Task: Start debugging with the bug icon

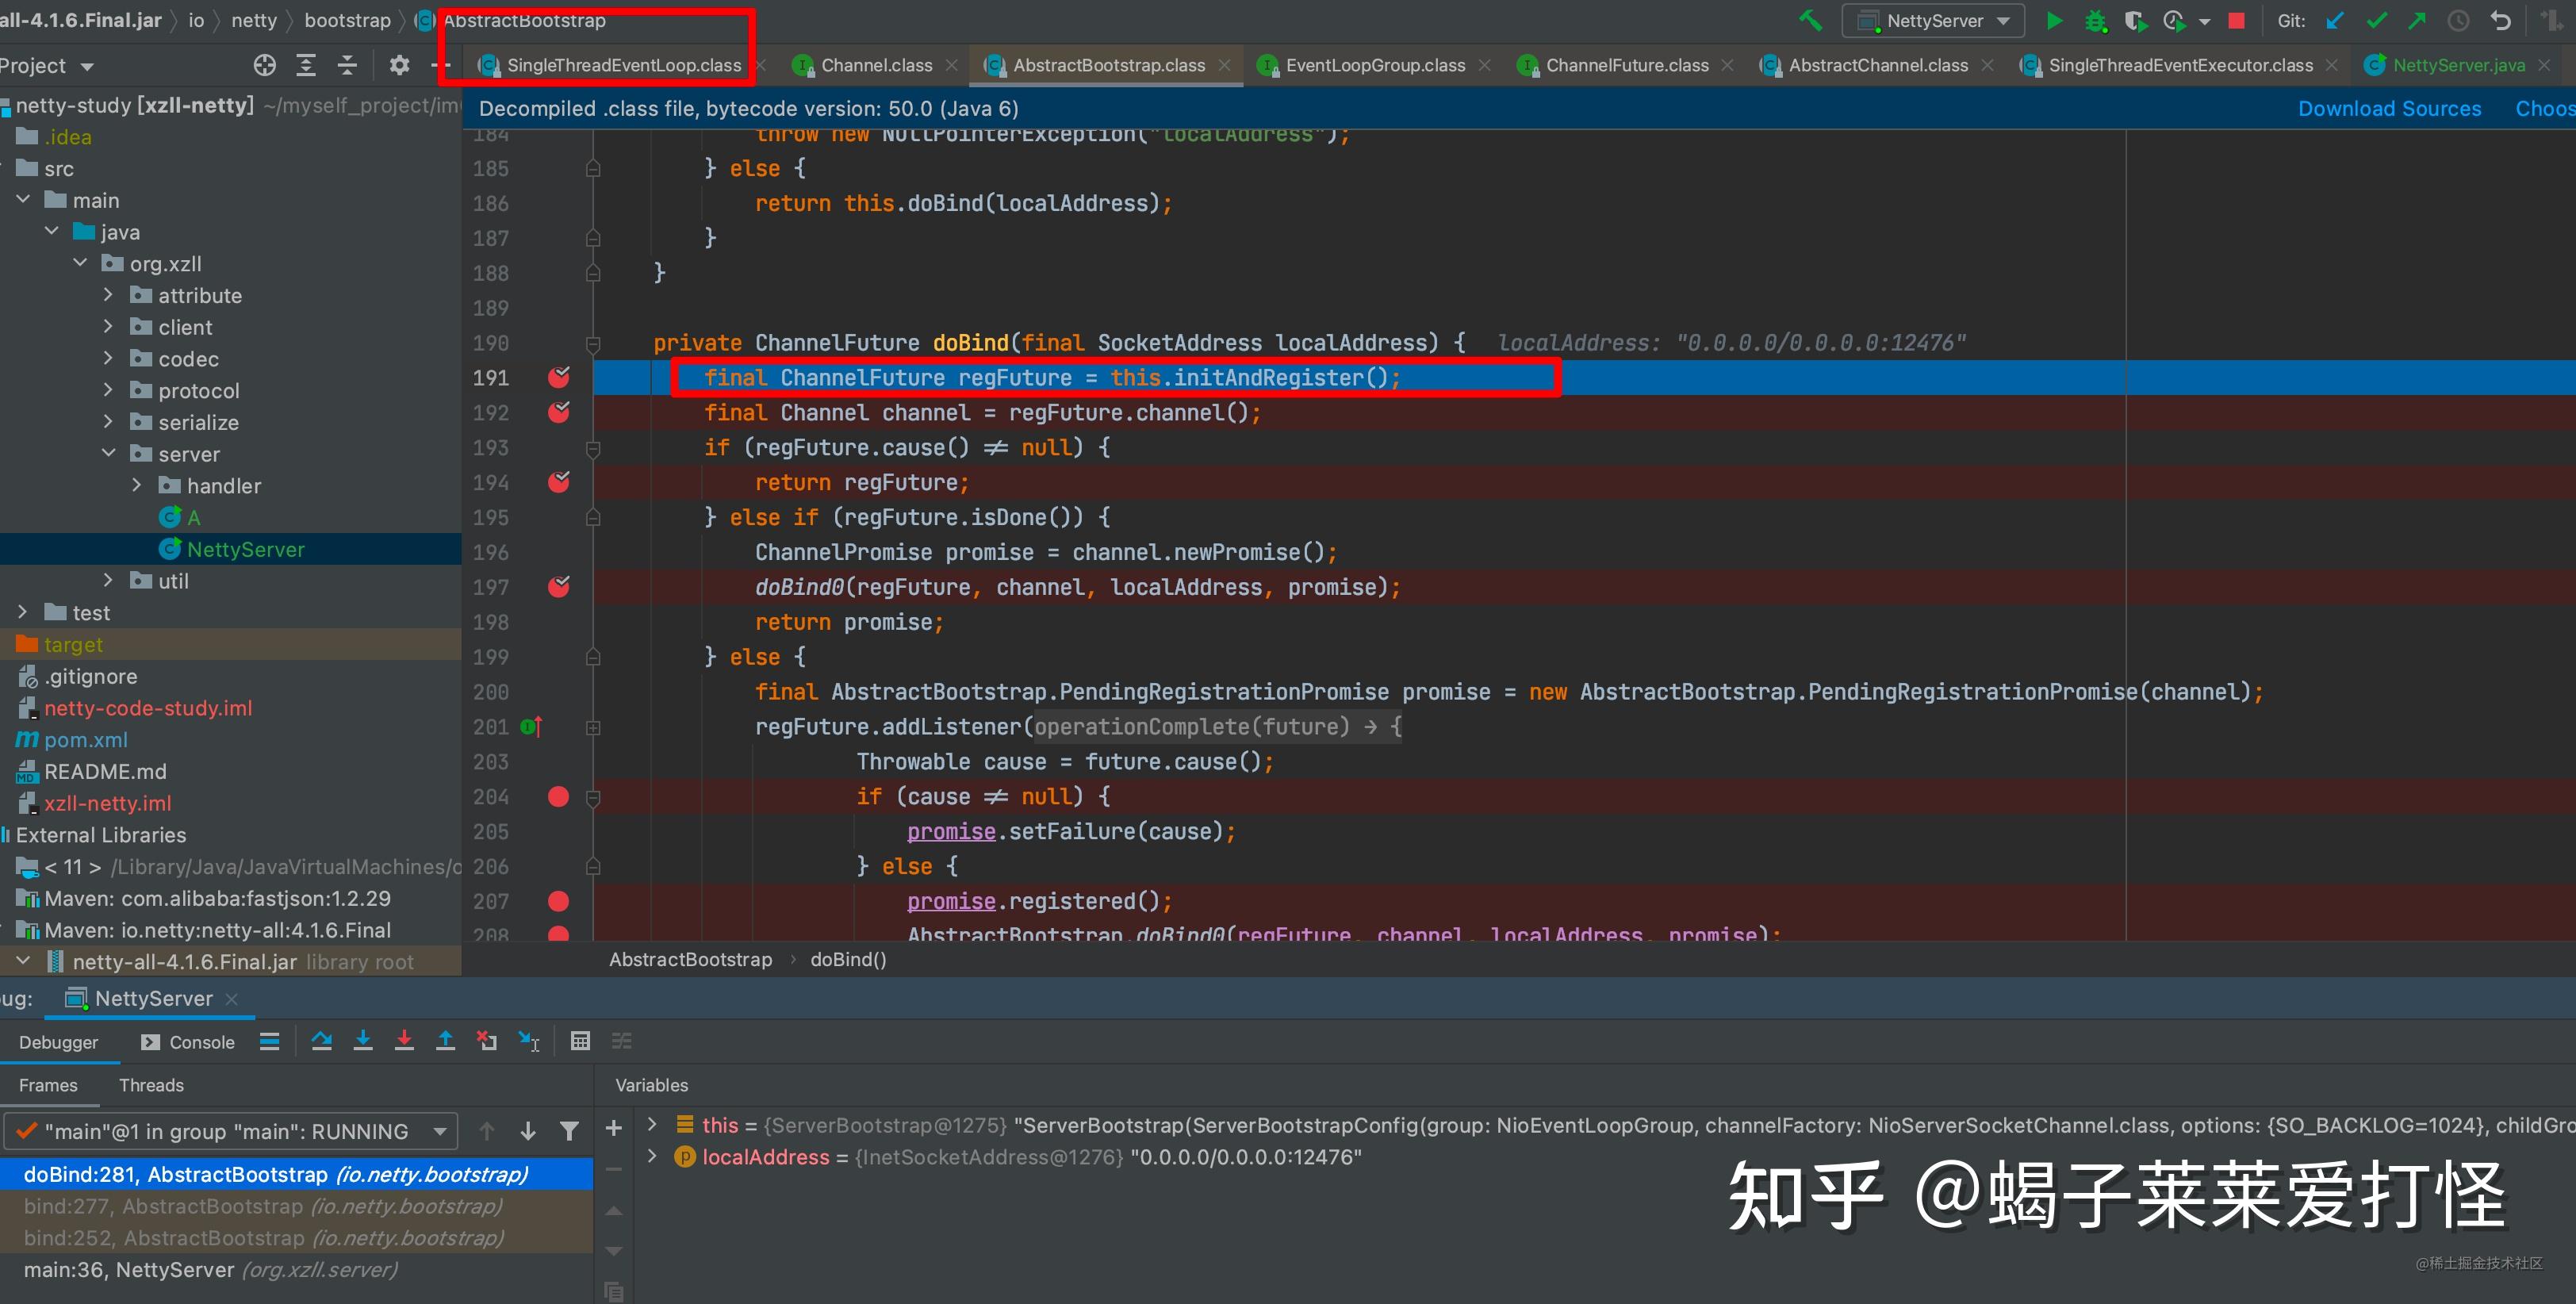Action: coord(2095,20)
